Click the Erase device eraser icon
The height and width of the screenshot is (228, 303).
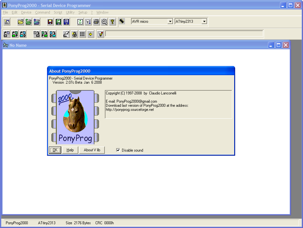point(66,34)
